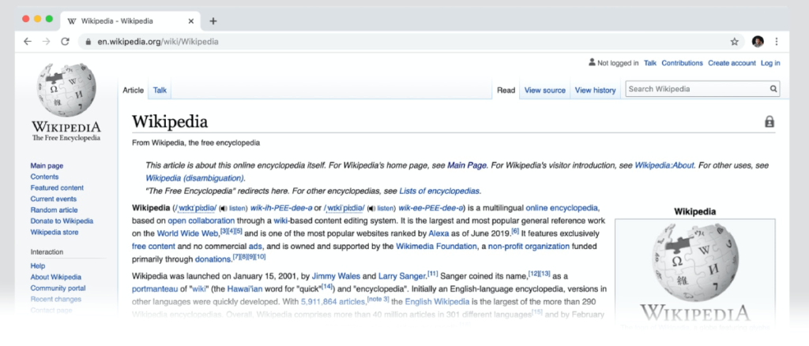Open the non-profit organization link
Image resolution: width=809 pixels, height=346 pixels.
tap(529, 246)
